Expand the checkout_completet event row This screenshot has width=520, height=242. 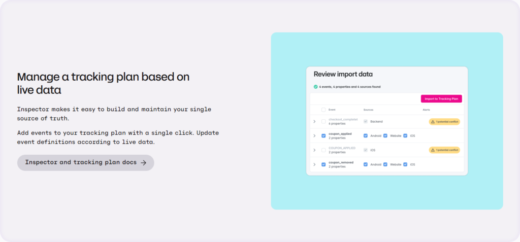tap(314, 122)
